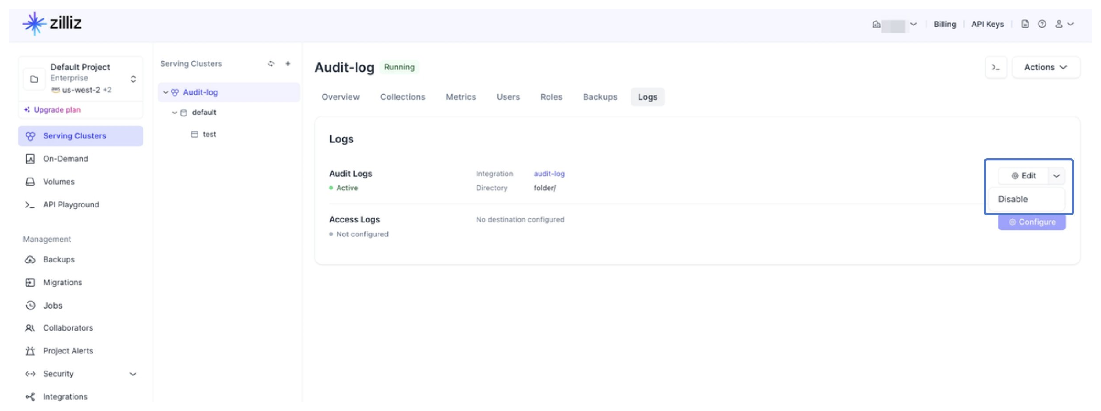The width and height of the screenshot is (1101, 411).
Task: Open Jobs in the sidebar
Action: (52, 305)
